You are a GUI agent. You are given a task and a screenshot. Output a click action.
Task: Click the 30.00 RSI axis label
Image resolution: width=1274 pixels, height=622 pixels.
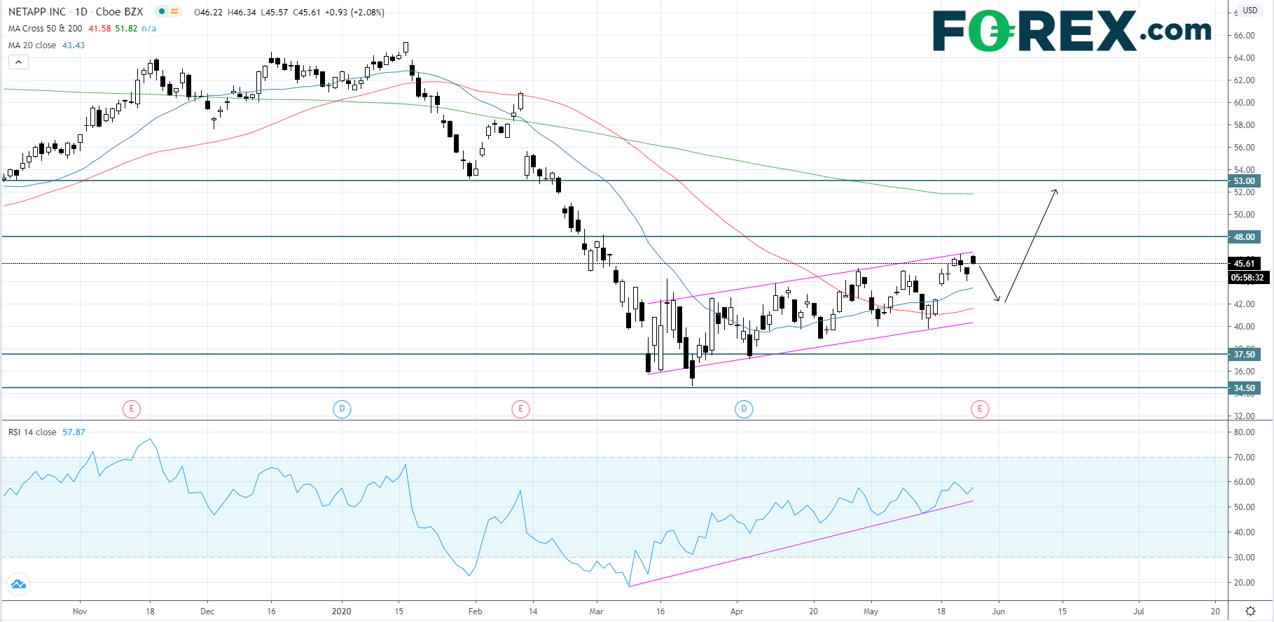tap(1244, 558)
